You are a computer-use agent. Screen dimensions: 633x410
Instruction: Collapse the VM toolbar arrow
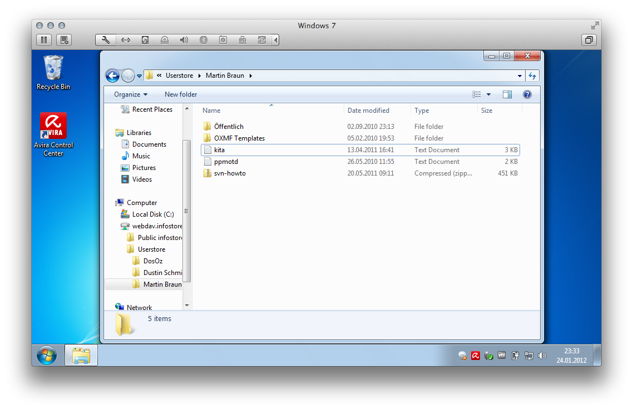click(276, 40)
